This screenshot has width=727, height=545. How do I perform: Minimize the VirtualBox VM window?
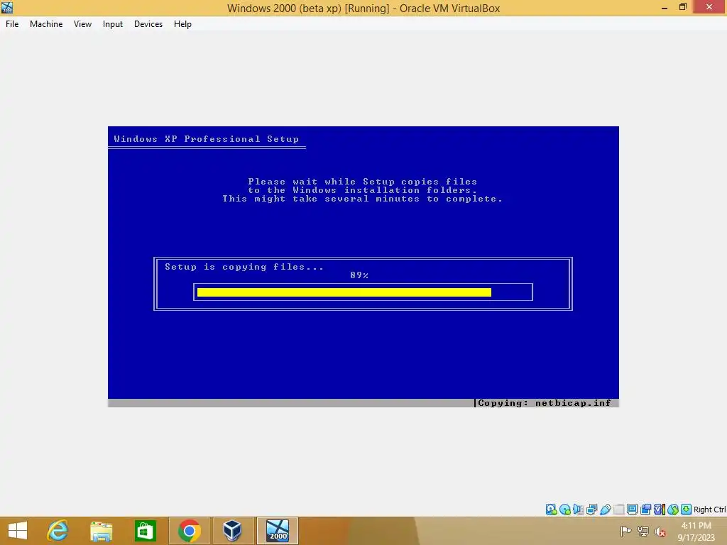[x=665, y=7]
